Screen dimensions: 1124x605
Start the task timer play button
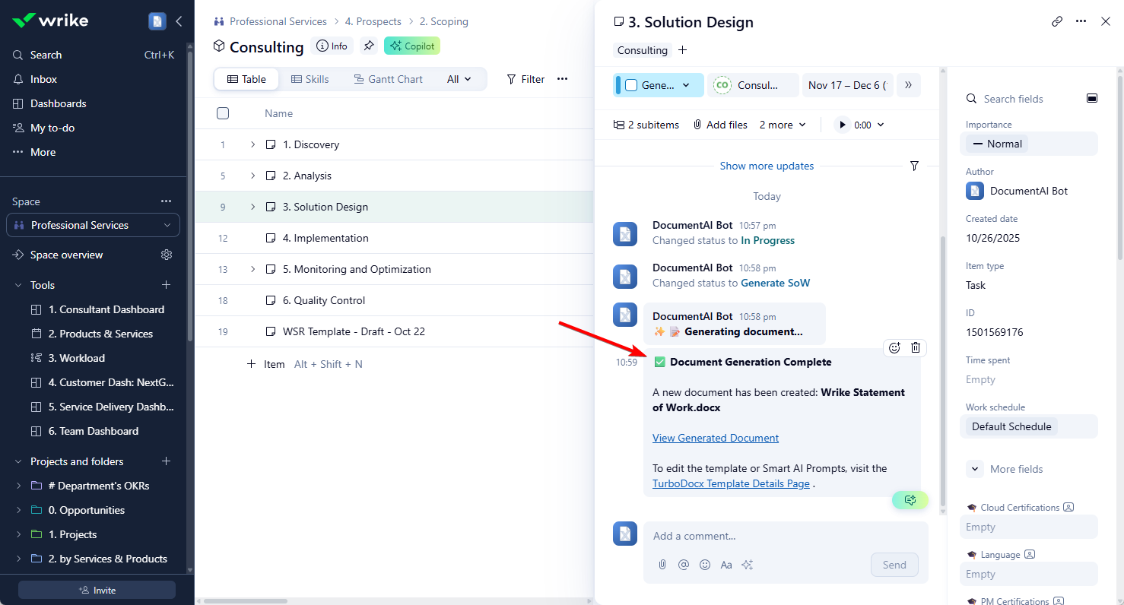point(842,125)
